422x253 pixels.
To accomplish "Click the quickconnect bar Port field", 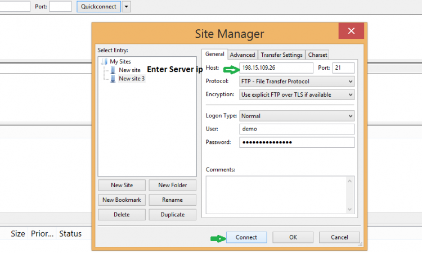I will coord(60,6).
